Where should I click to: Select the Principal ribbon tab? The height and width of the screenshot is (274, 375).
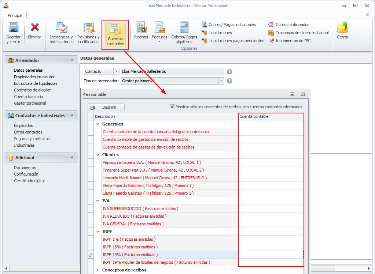[15, 15]
